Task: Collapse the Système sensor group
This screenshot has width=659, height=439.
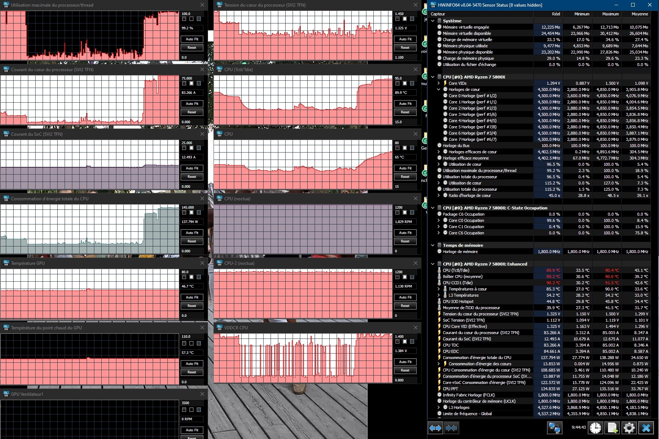Action: pyautogui.click(x=433, y=21)
